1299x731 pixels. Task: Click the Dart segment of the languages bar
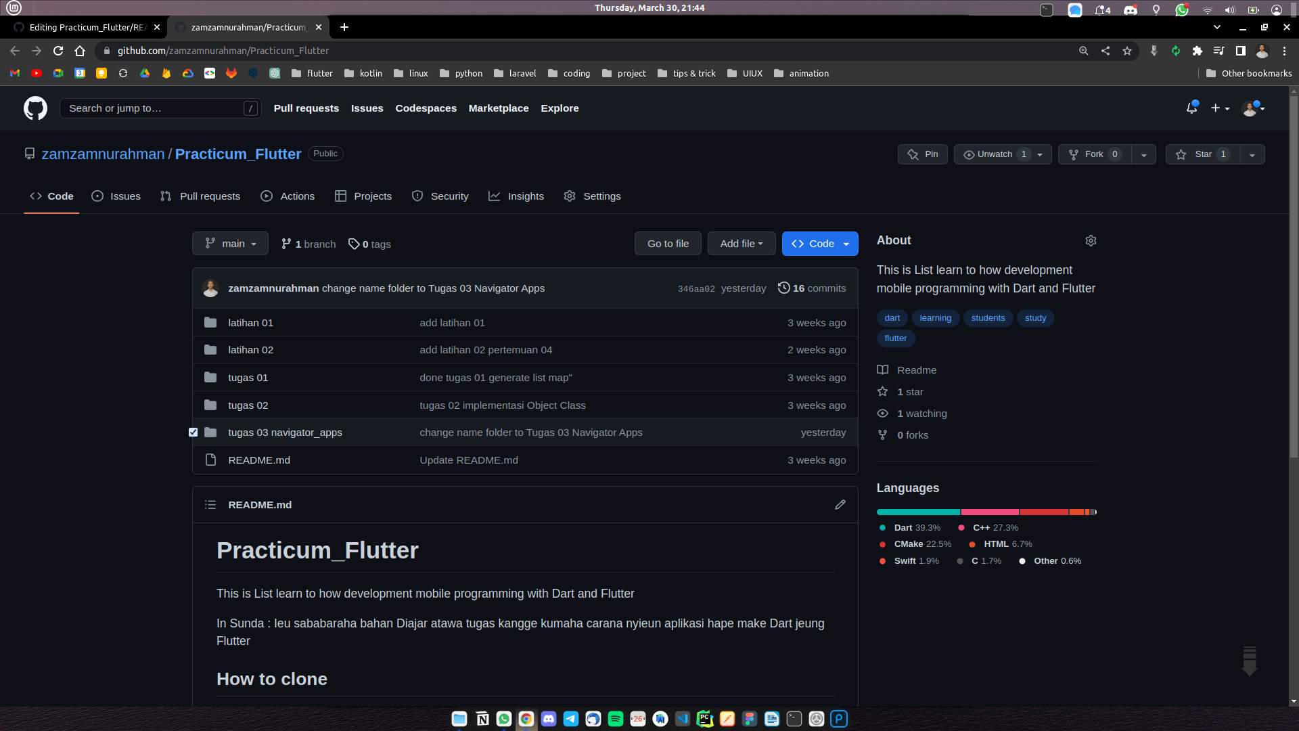coord(917,512)
